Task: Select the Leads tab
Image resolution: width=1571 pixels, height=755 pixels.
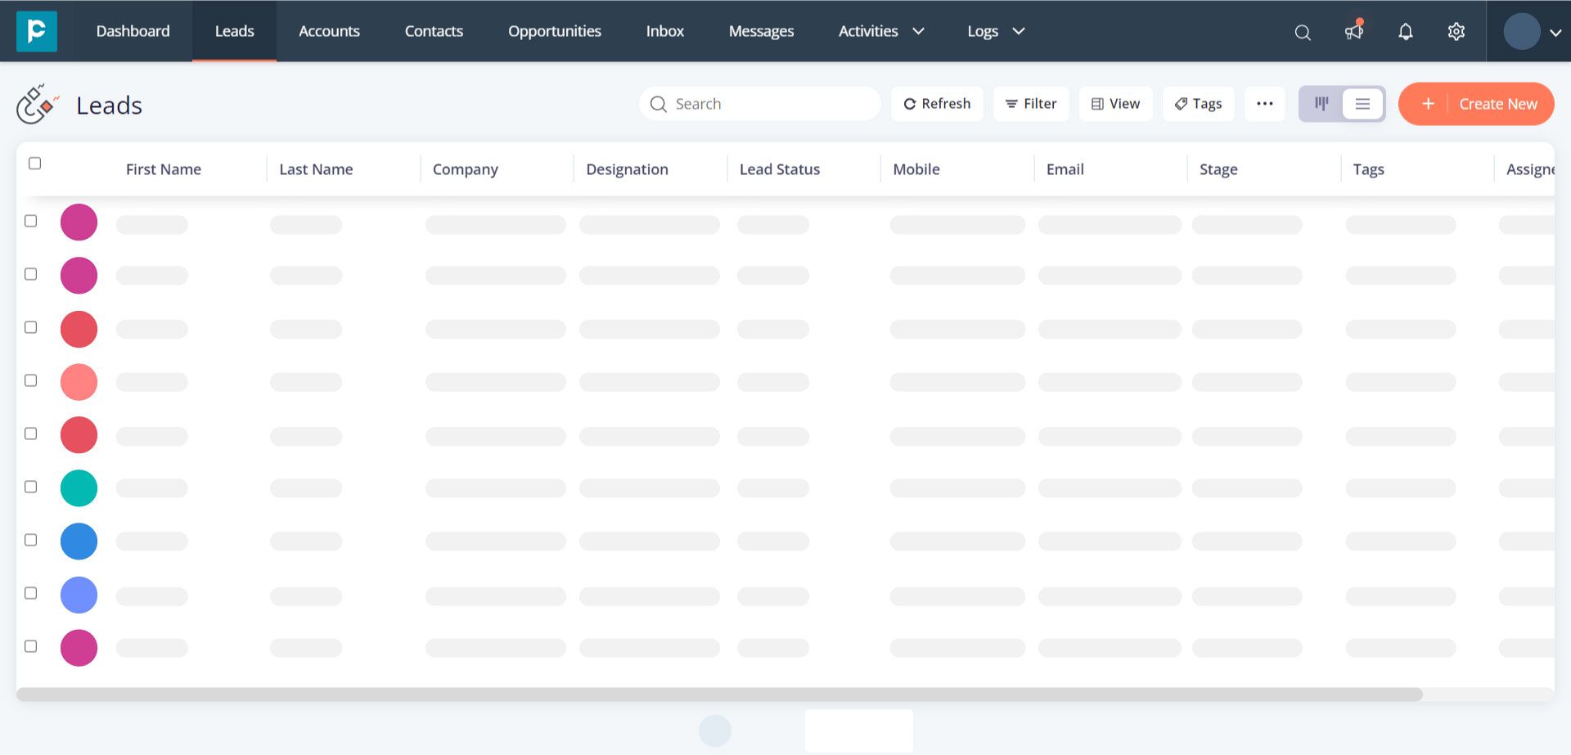Action: coord(235,31)
